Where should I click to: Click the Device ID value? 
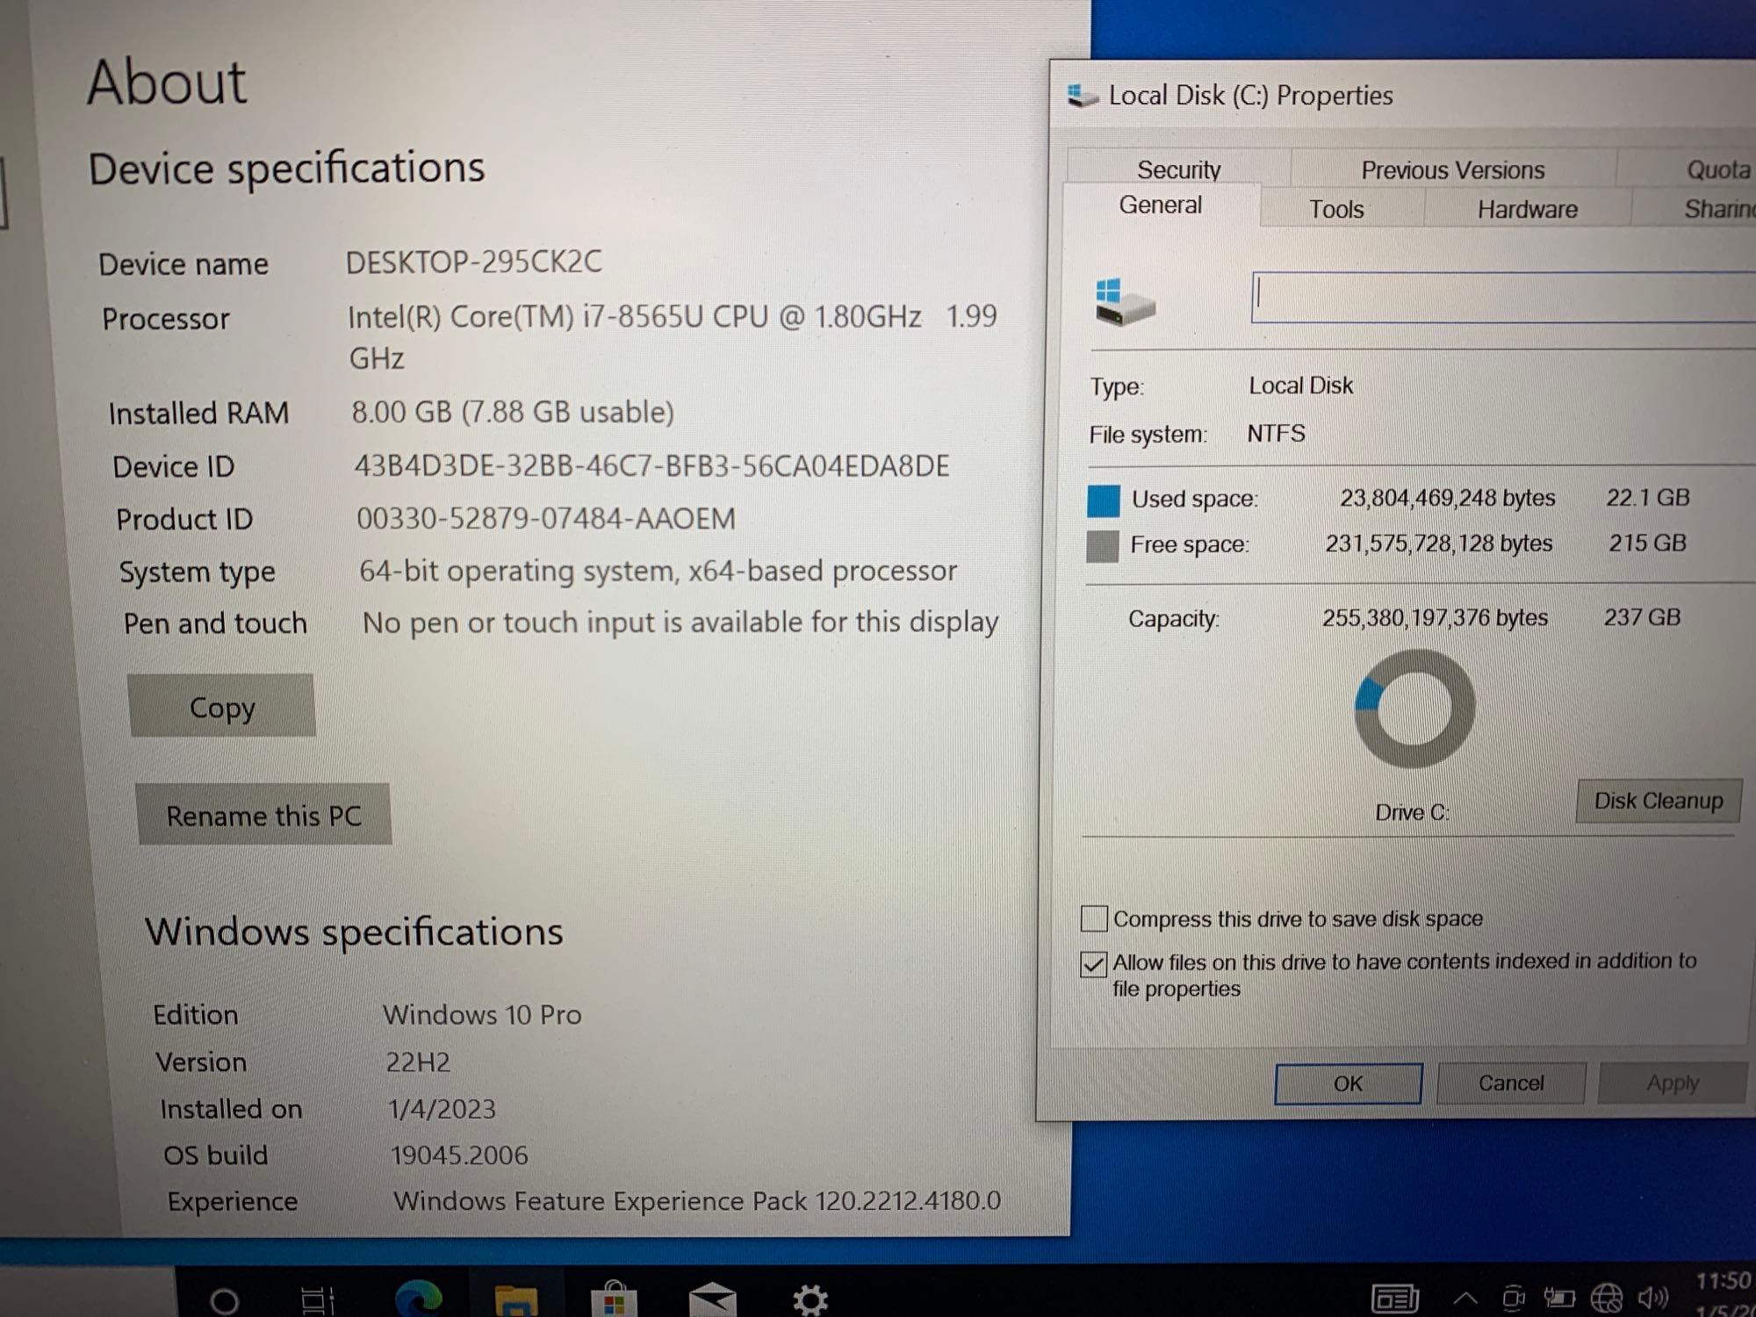pos(651,465)
